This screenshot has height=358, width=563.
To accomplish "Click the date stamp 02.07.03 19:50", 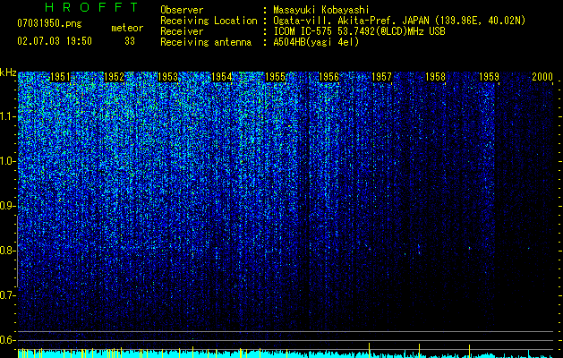I will tap(55, 41).
